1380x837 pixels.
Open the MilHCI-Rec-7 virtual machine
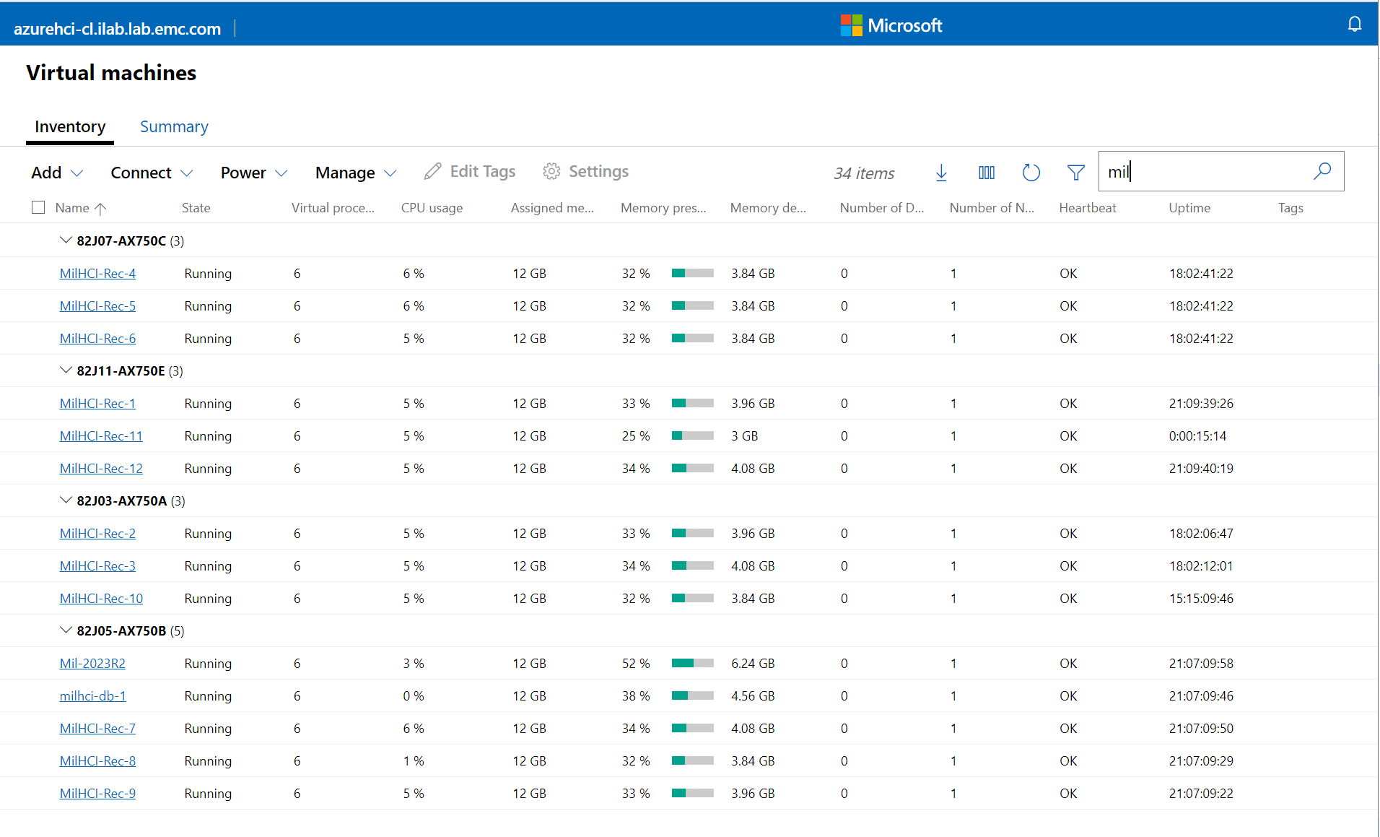tap(97, 729)
